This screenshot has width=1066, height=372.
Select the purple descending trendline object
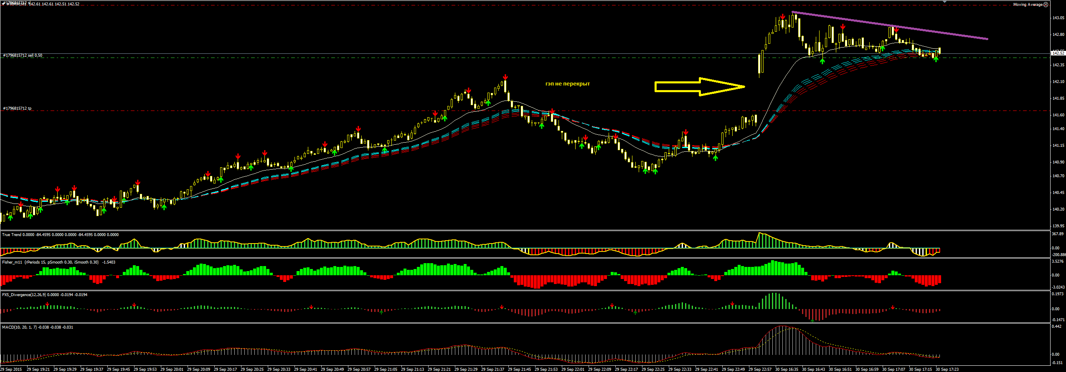(x=890, y=25)
